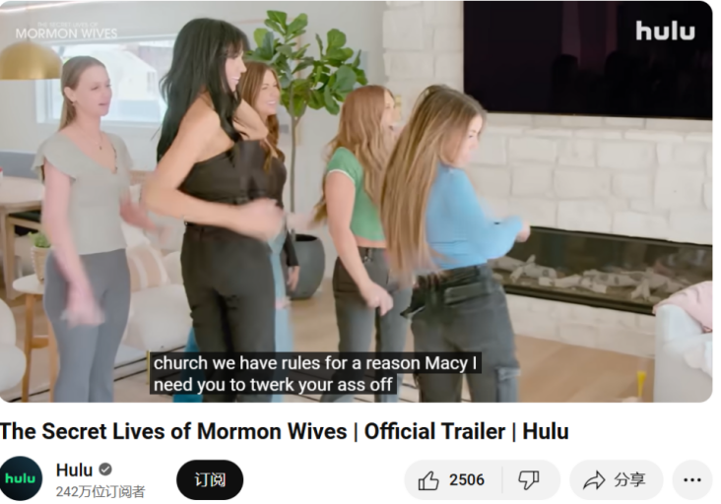Open the Hulu channel name link
The image size is (721, 504).
point(74,470)
